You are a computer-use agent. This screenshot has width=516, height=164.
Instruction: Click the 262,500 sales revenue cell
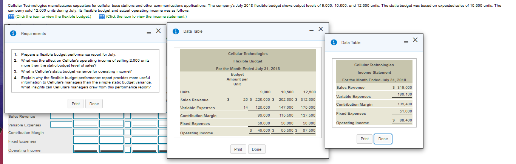click(286, 100)
